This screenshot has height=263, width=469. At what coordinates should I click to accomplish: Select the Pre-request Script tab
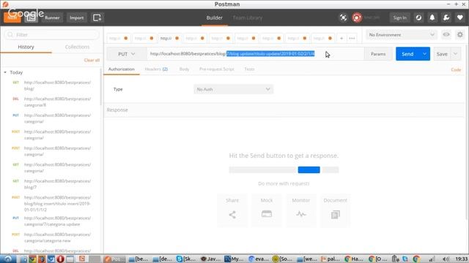[217, 69]
